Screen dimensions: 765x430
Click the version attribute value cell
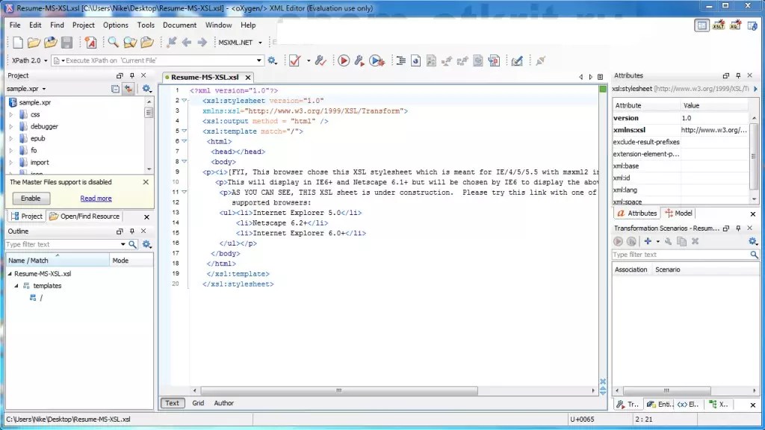pyautogui.click(x=714, y=118)
